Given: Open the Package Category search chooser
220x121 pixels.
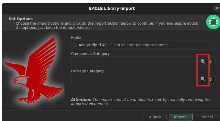Looking at the screenshot, I should click(x=203, y=79).
